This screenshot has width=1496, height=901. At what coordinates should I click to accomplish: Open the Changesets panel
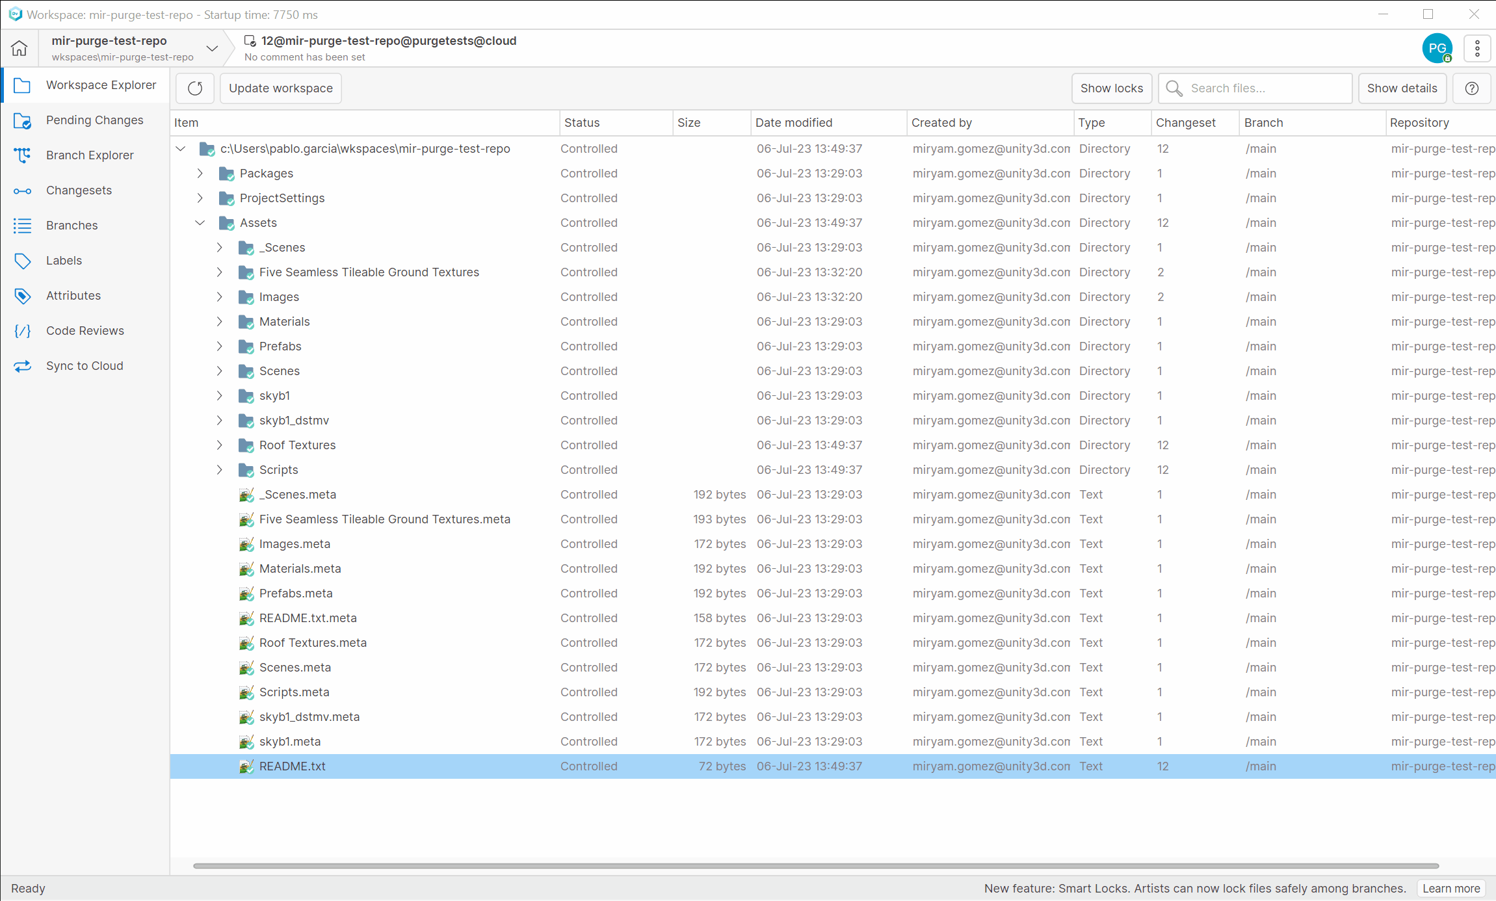[x=79, y=190]
